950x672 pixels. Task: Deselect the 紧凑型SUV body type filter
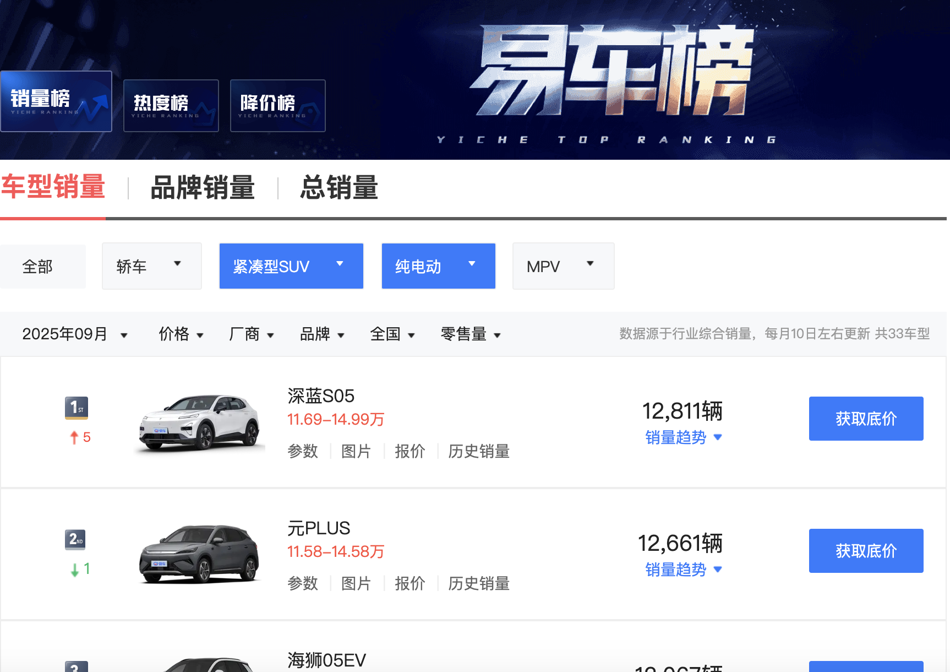[291, 266]
